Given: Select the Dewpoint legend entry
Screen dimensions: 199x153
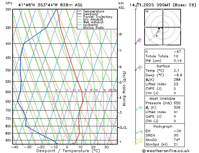Looking at the screenshot, I should point(88,14).
